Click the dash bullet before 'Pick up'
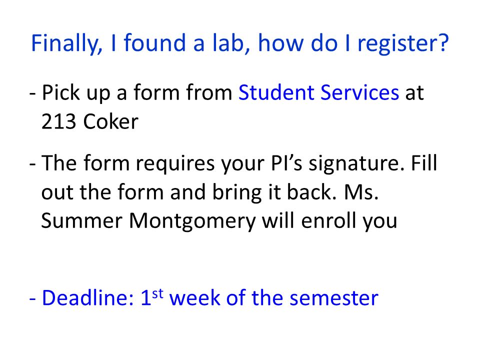This screenshot has width=480, height=360. click(x=33, y=93)
